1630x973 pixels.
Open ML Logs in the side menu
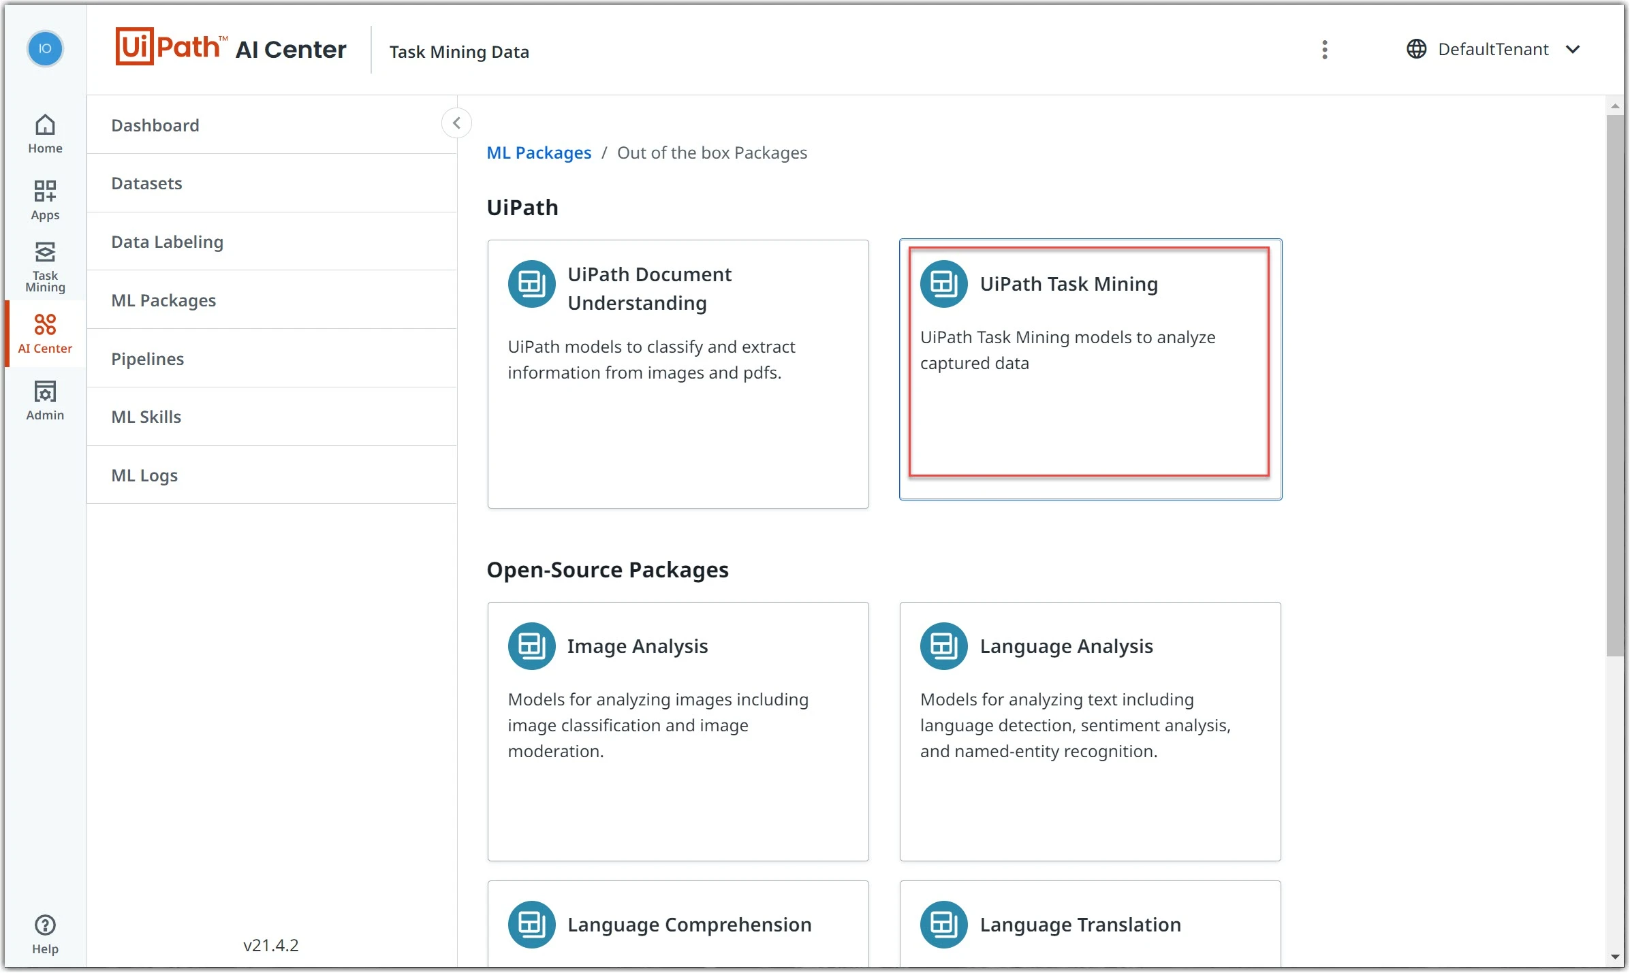(x=272, y=475)
